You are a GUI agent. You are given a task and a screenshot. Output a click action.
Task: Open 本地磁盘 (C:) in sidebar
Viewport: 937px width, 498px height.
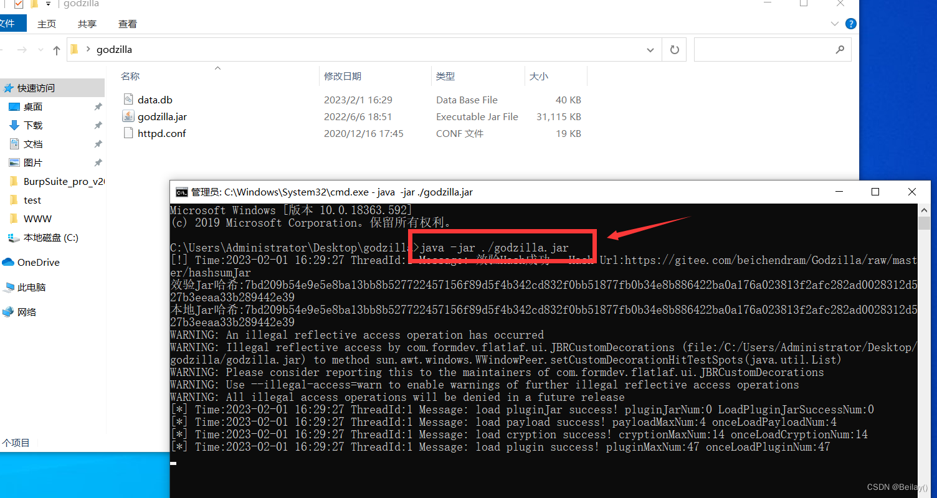(x=51, y=238)
